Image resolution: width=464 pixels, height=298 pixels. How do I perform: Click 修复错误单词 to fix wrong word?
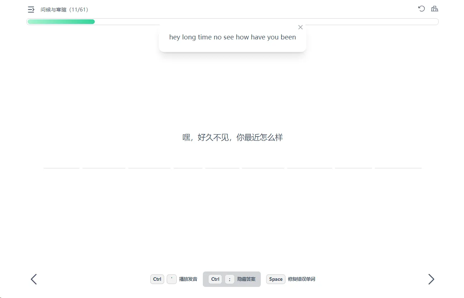(x=301, y=279)
